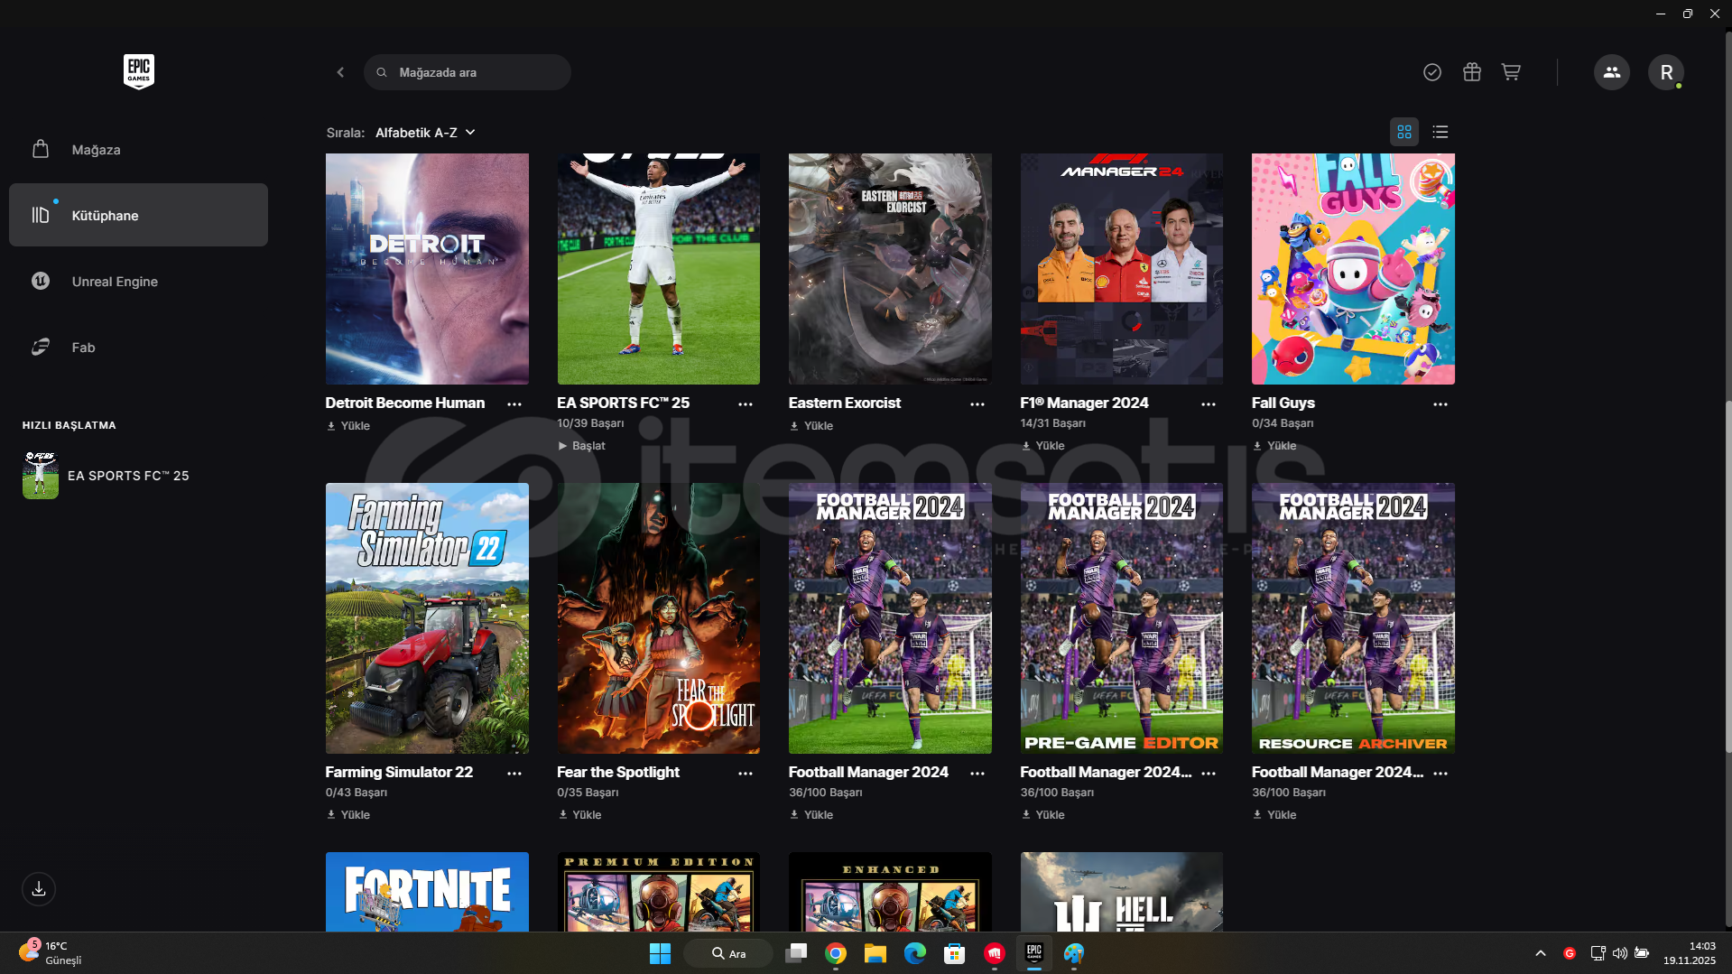Open the friends list icon
Screen dimensions: 1732x974
pyautogui.click(x=1612, y=72)
